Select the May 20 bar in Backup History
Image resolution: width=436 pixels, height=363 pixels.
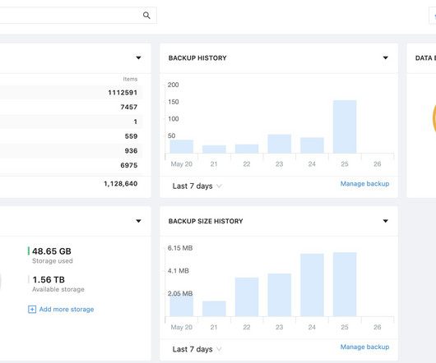click(182, 146)
